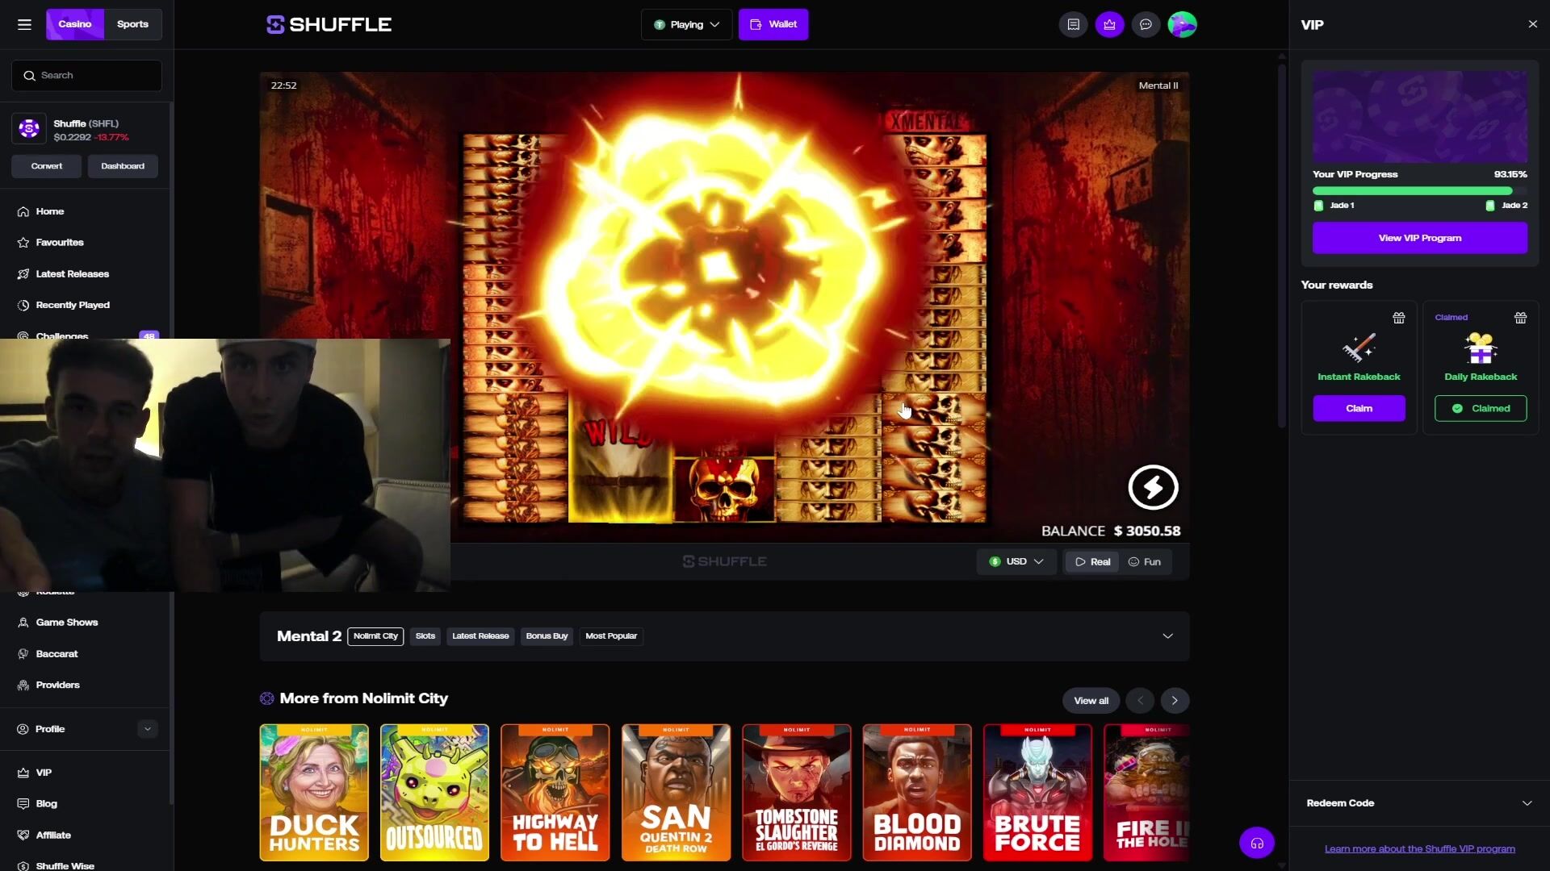The width and height of the screenshot is (1550, 871).
Task: Click the Nolimit City tag
Action: (x=375, y=636)
